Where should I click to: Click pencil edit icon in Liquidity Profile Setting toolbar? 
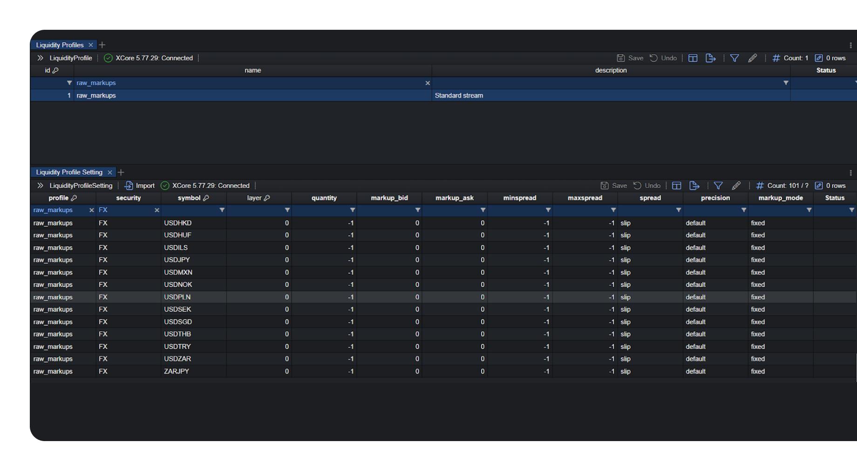(x=736, y=186)
